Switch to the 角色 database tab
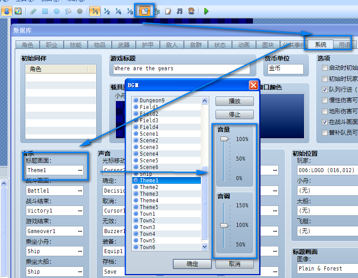Screen dimensions: 358x278 pyautogui.click(x=28, y=44)
